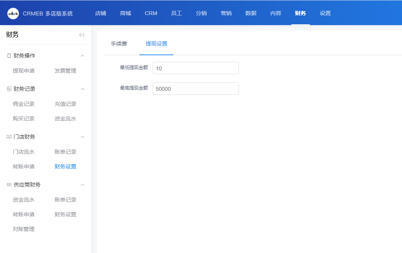
Task: Click the 财务记录 document icon
Action: tap(9, 89)
